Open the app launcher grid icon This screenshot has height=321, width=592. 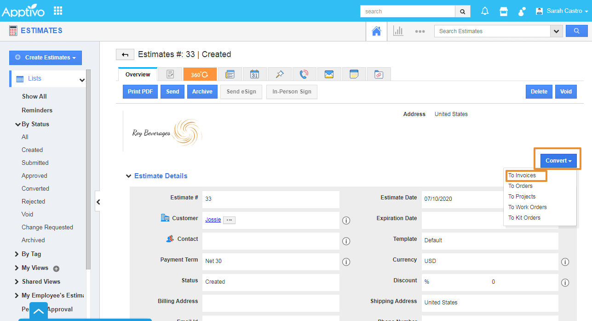tap(58, 11)
